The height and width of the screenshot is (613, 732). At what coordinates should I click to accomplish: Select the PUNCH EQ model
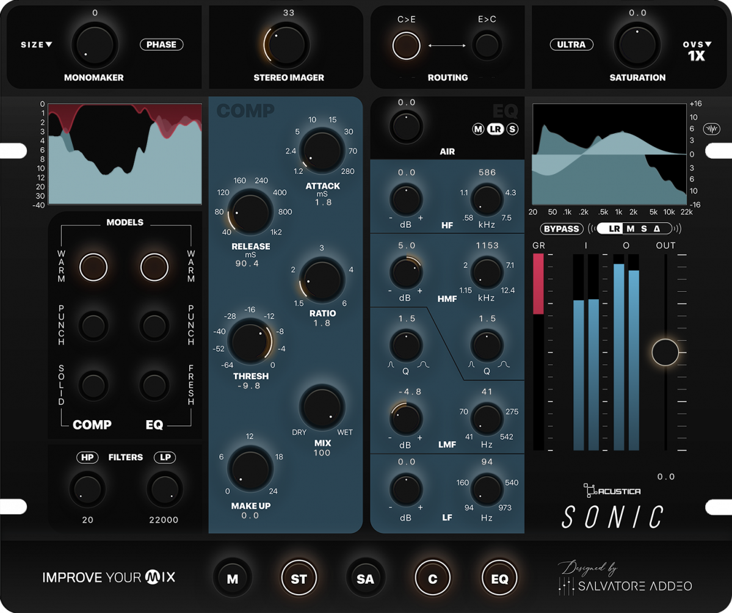[154, 325]
